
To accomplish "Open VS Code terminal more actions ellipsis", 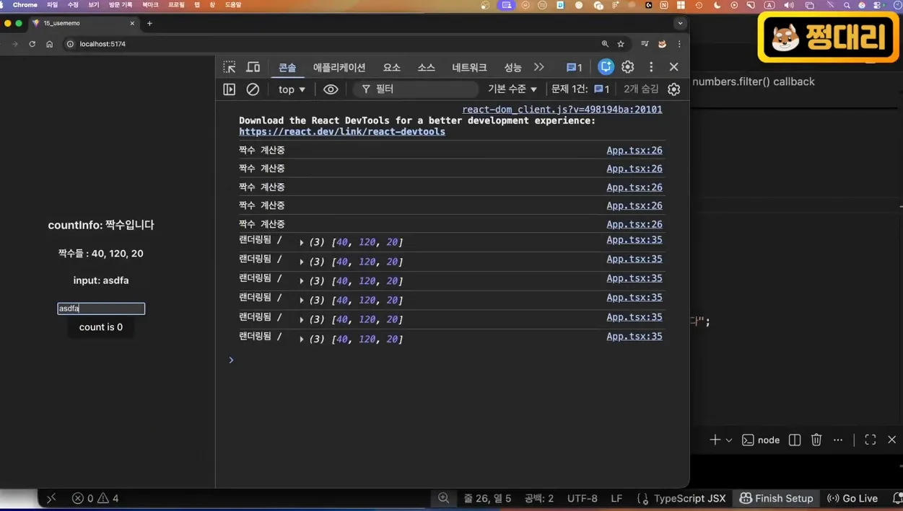I will click(838, 440).
